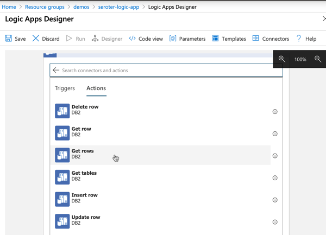Open Code view from the toolbar
The width and height of the screenshot is (326, 235).
click(146, 39)
